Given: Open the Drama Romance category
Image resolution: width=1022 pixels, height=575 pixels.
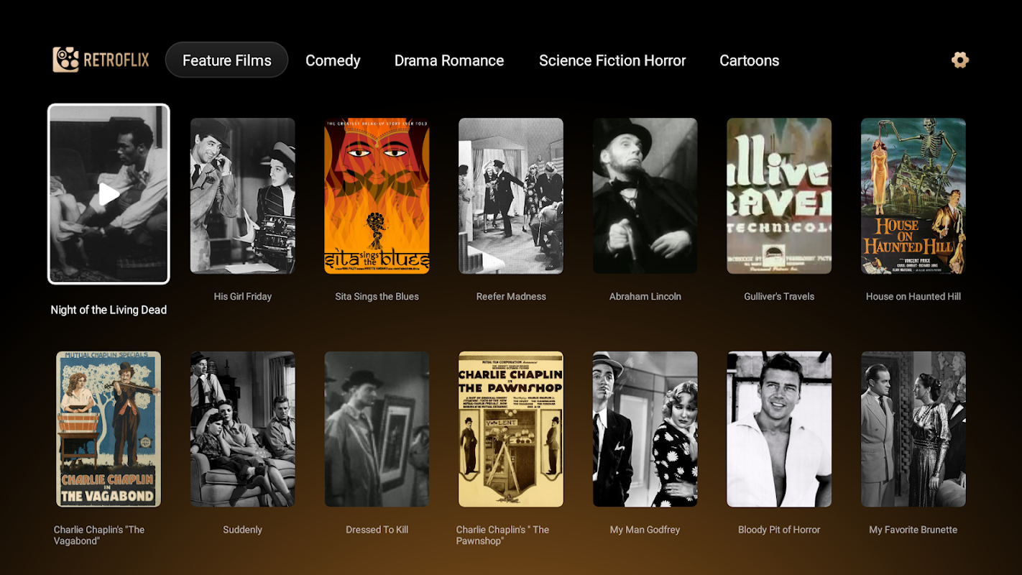Looking at the screenshot, I should pyautogui.click(x=449, y=60).
